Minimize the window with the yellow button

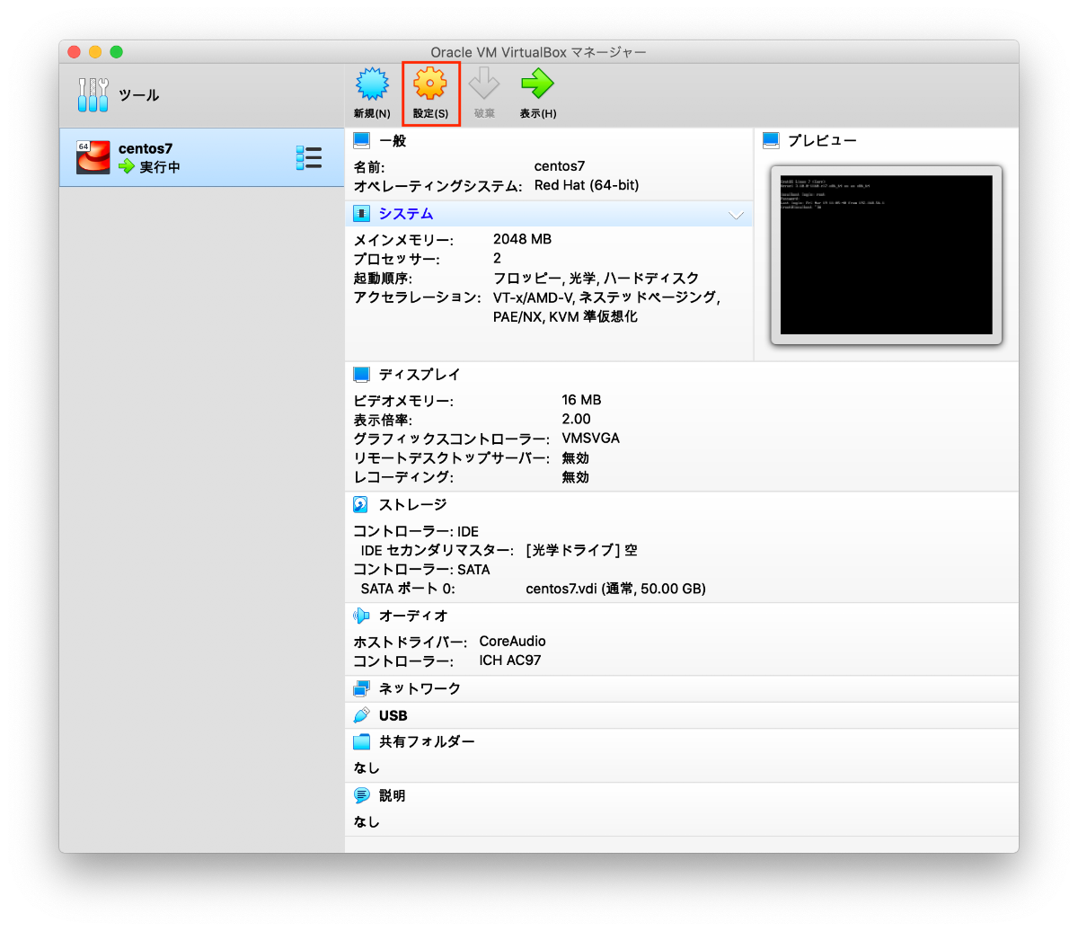pos(95,52)
